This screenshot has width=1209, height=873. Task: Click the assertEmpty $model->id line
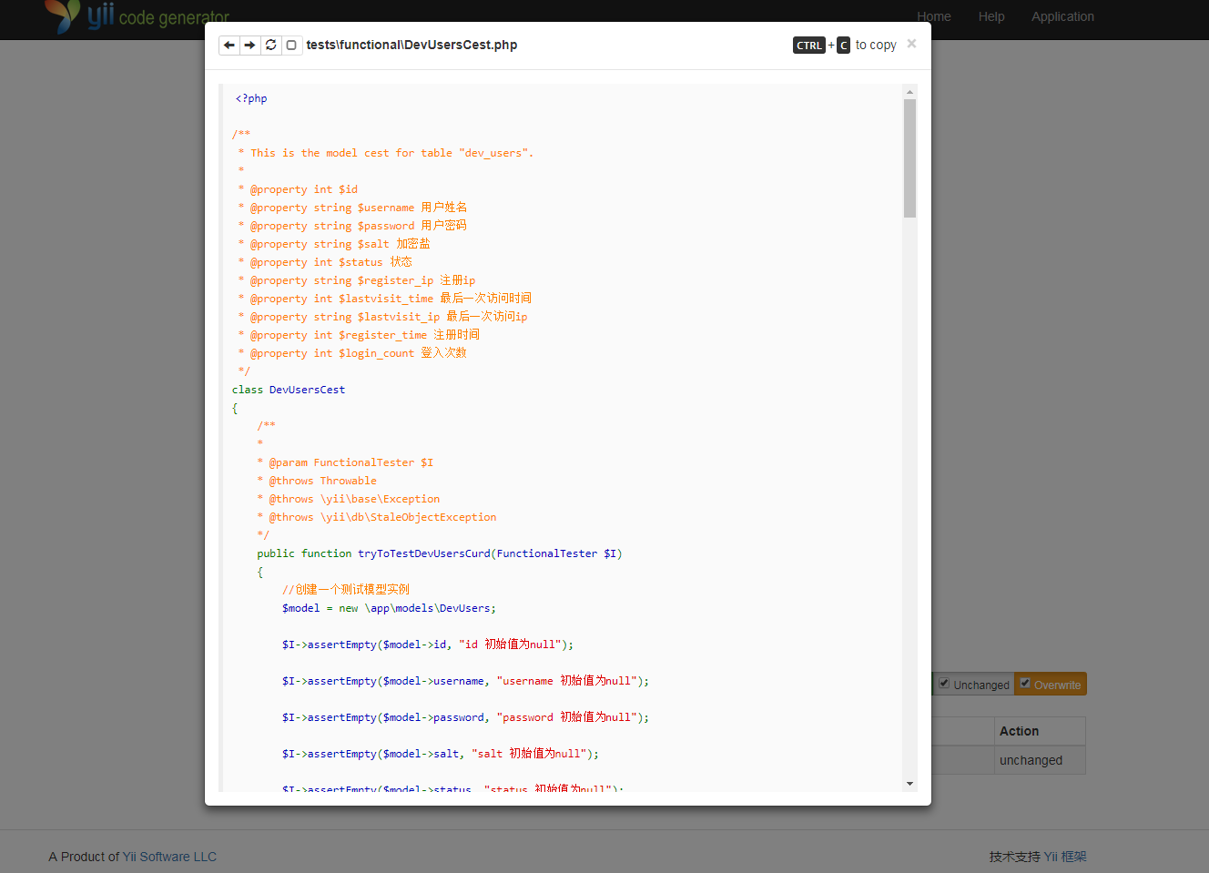pyautogui.click(x=428, y=645)
